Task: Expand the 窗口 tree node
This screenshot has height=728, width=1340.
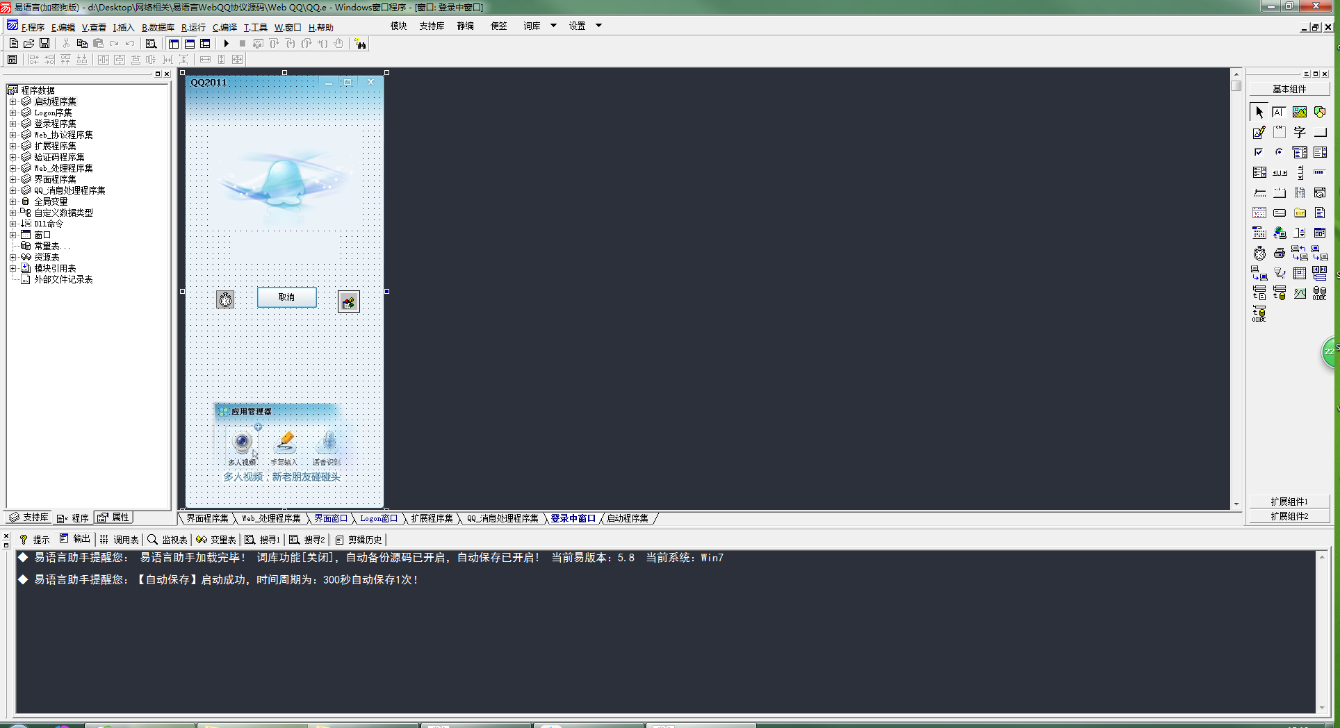Action: point(13,235)
